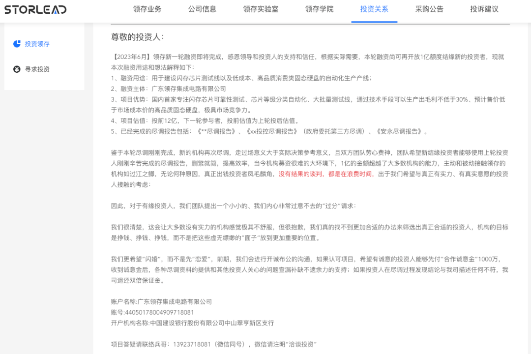Open the 领存实验室 menu
The height and width of the screenshot is (354, 531).
coord(261,9)
